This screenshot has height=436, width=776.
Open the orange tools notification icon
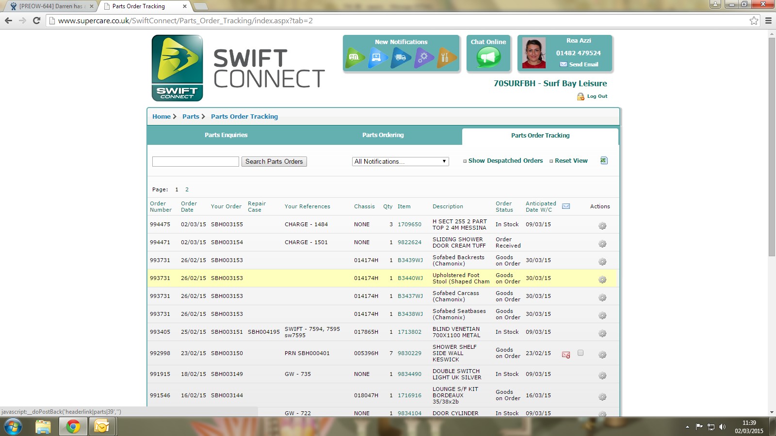(x=446, y=58)
